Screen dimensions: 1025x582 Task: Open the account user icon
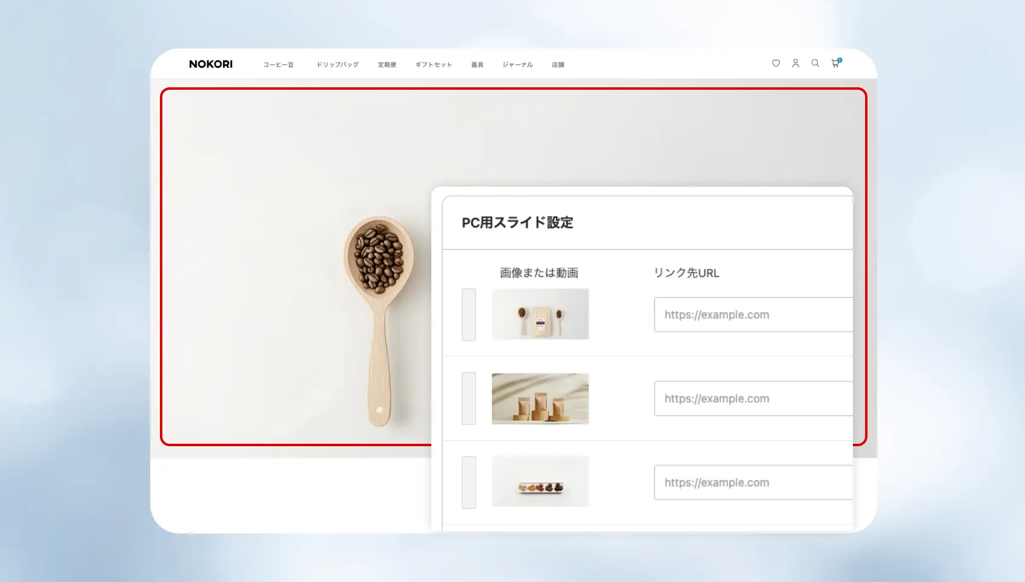[795, 63]
